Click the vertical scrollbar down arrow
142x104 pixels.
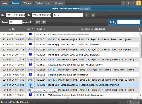click(141, 95)
